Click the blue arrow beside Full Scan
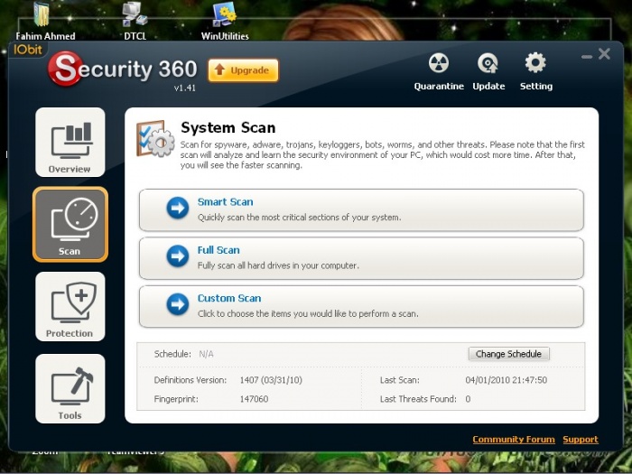Viewport: 632px width, 474px height. coord(177,256)
